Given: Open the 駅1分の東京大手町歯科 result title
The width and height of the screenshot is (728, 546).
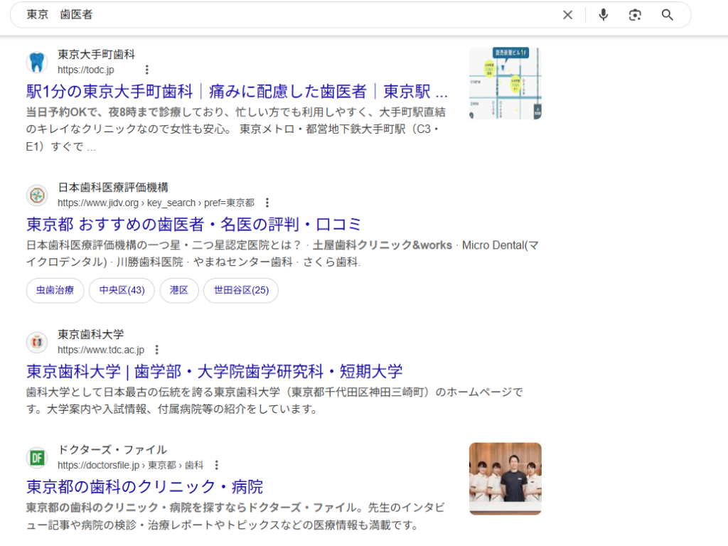Looking at the screenshot, I should tap(237, 92).
